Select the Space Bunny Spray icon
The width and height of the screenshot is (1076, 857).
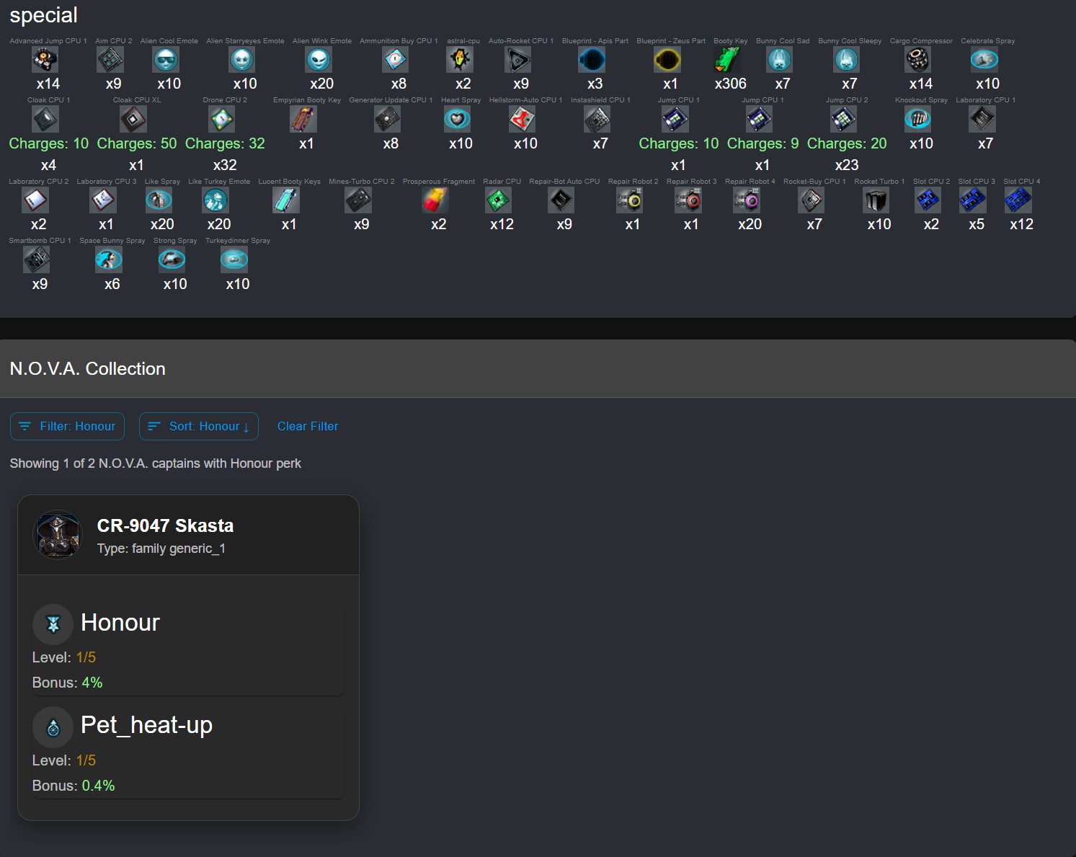pos(109,259)
